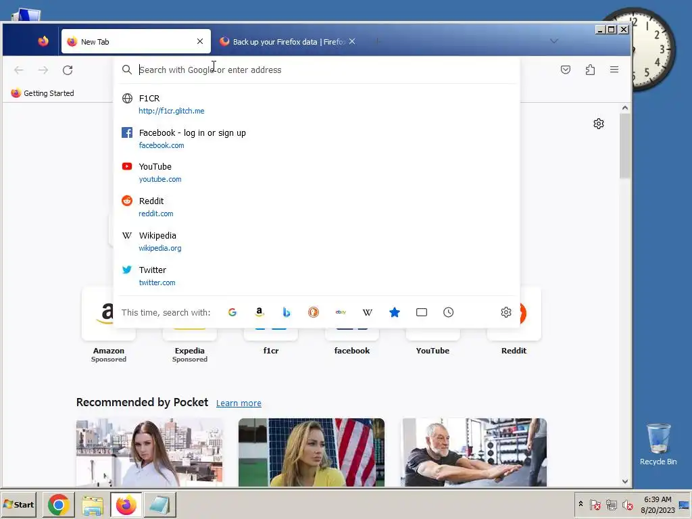
Task: Open notepad app in taskbar
Action: [159, 505]
